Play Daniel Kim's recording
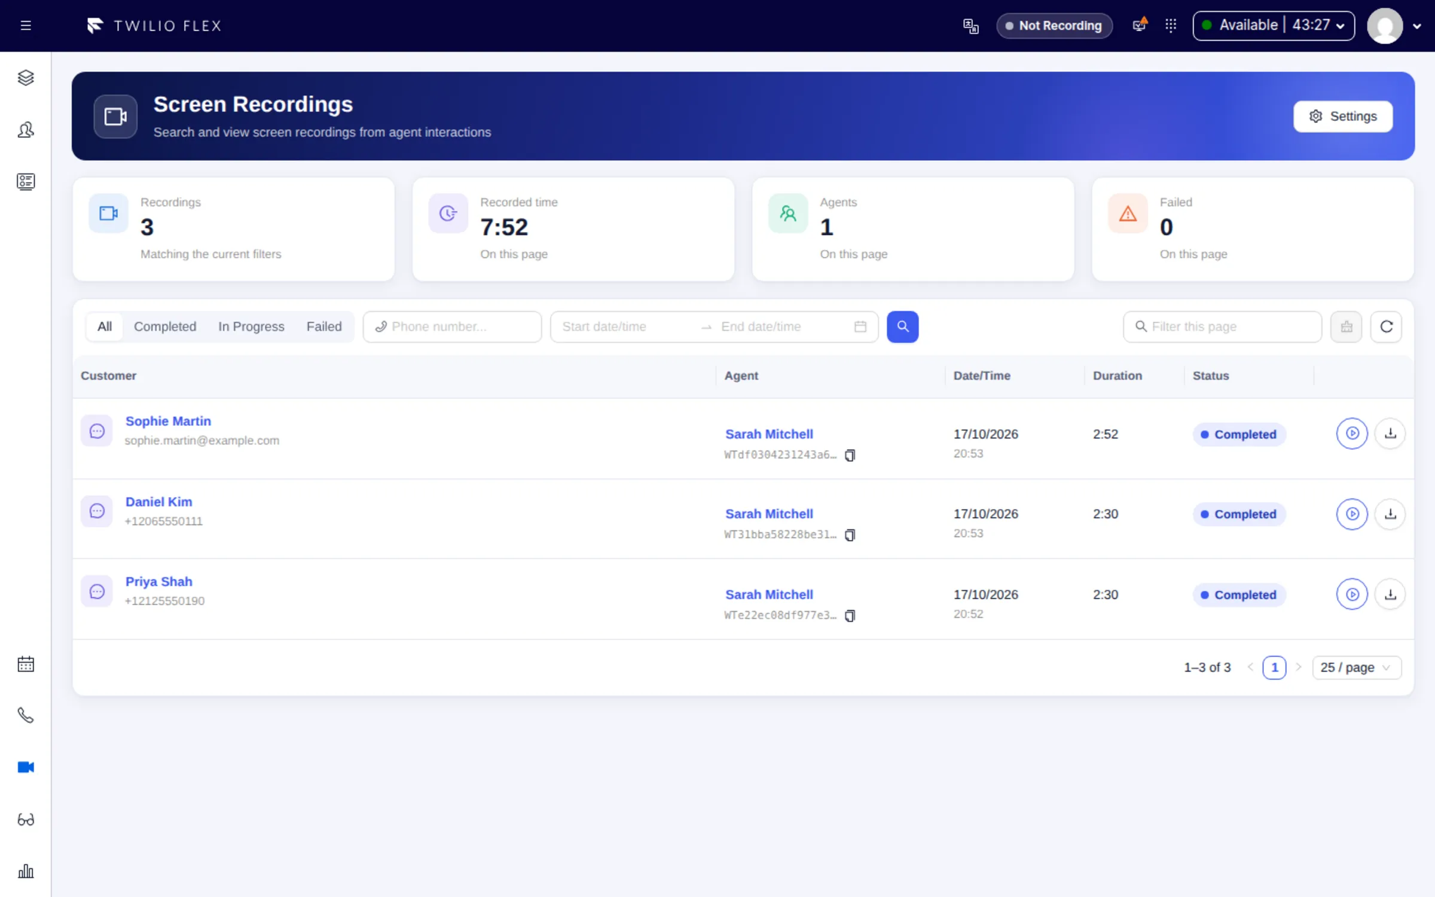The width and height of the screenshot is (1435, 897). tap(1352, 514)
